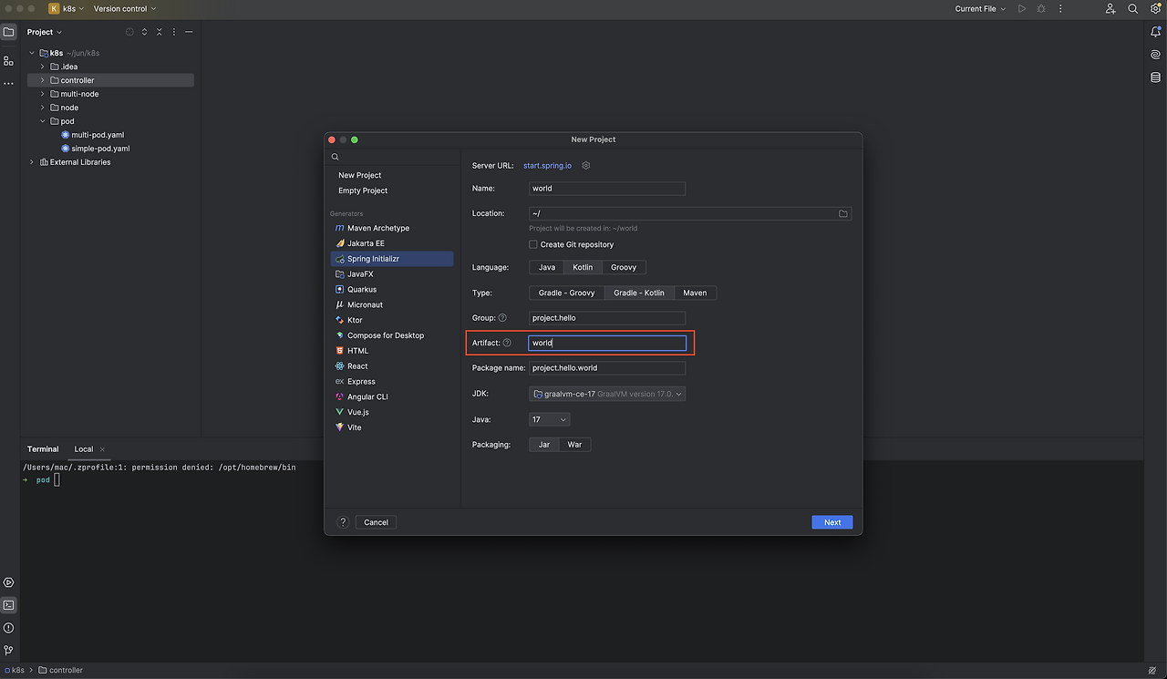
Task: Switch to the Terminal tab
Action: pos(43,449)
